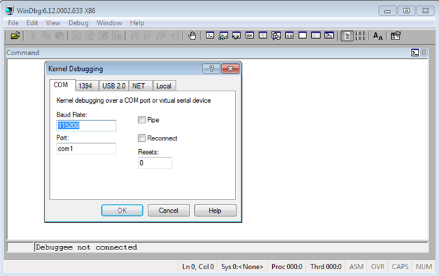
Task: Focus the Port text field
Action: [x=86, y=149]
